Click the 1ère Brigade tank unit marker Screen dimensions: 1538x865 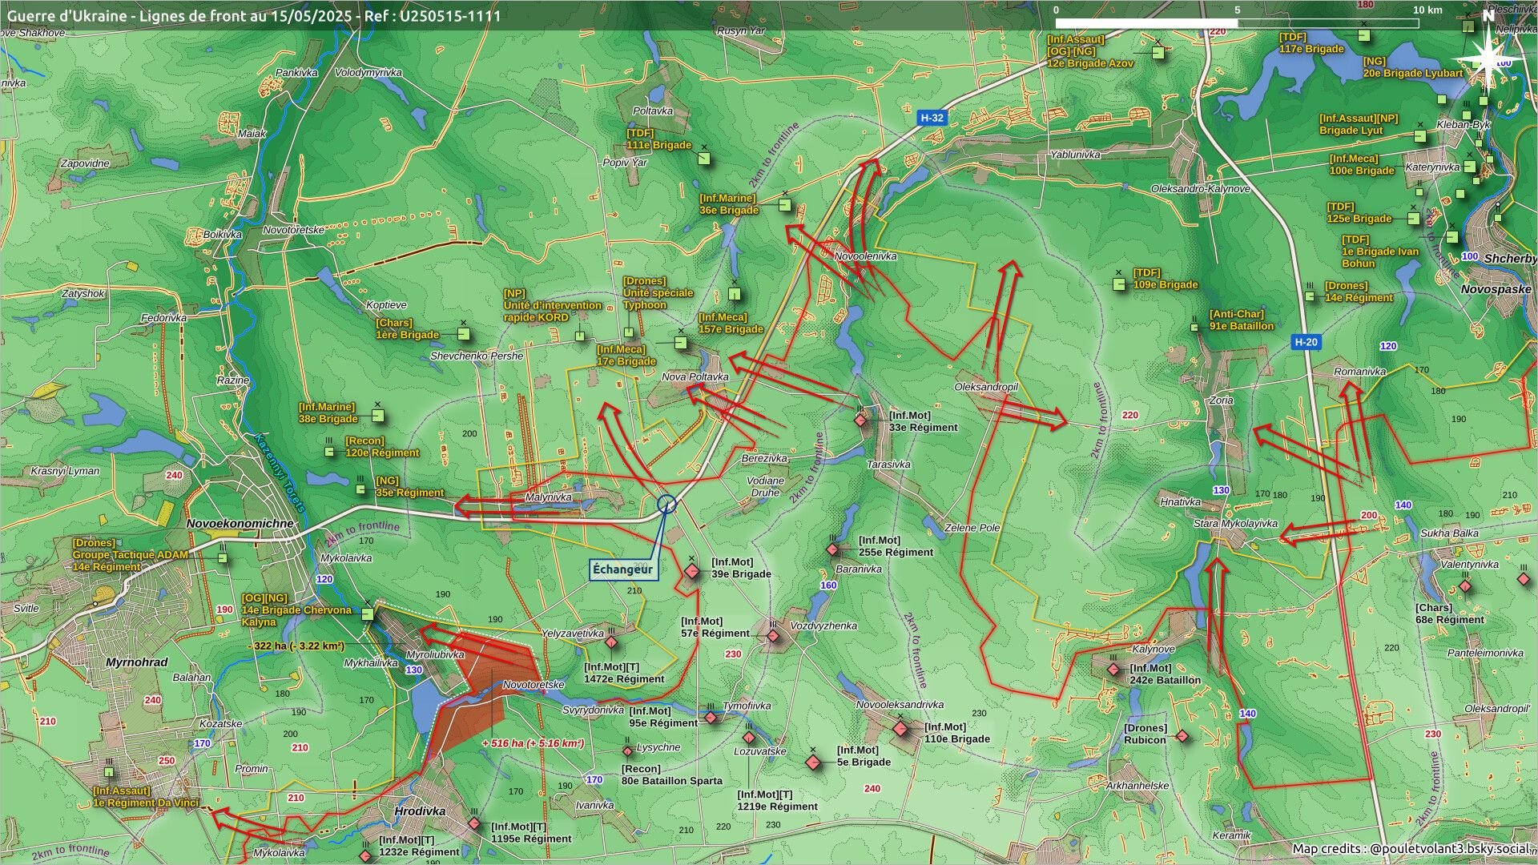click(x=463, y=334)
